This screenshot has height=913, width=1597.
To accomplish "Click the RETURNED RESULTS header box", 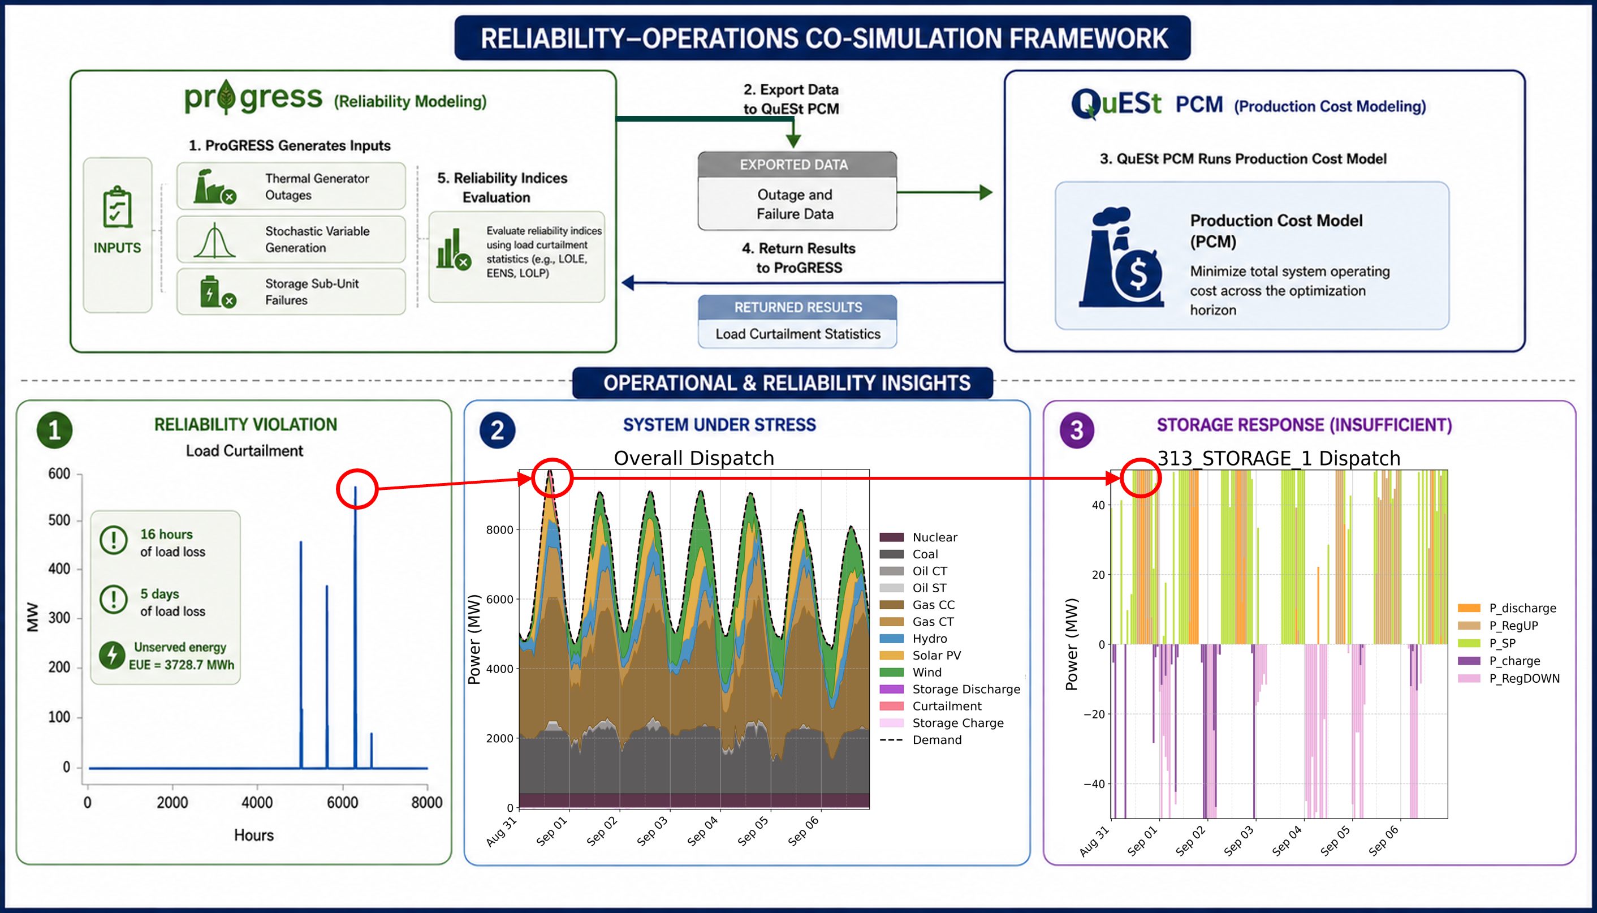I will pos(797,307).
